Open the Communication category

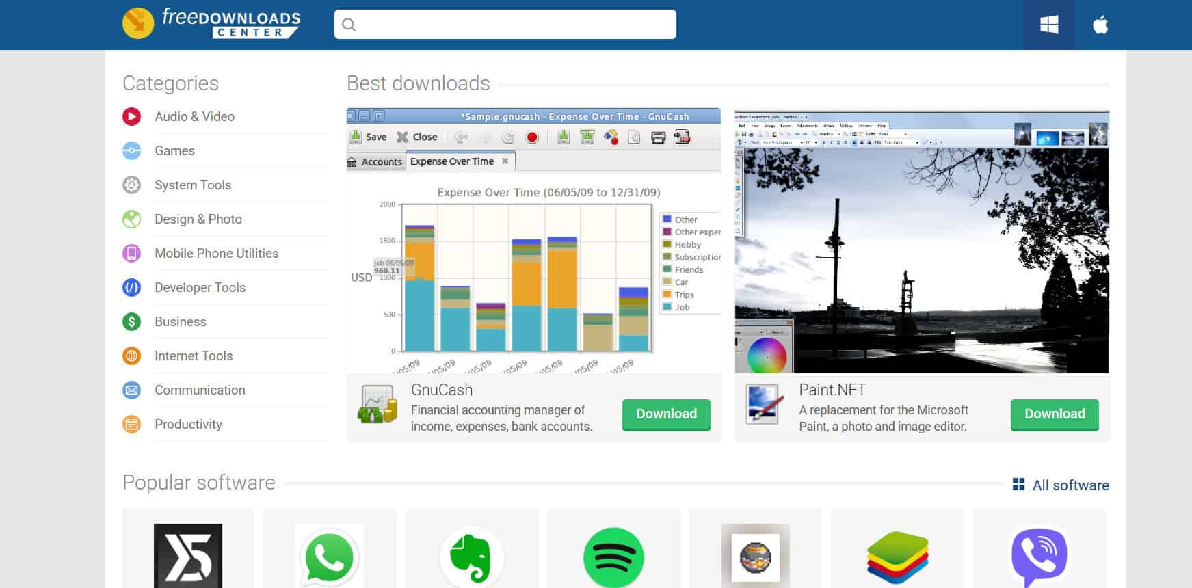[200, 390]
